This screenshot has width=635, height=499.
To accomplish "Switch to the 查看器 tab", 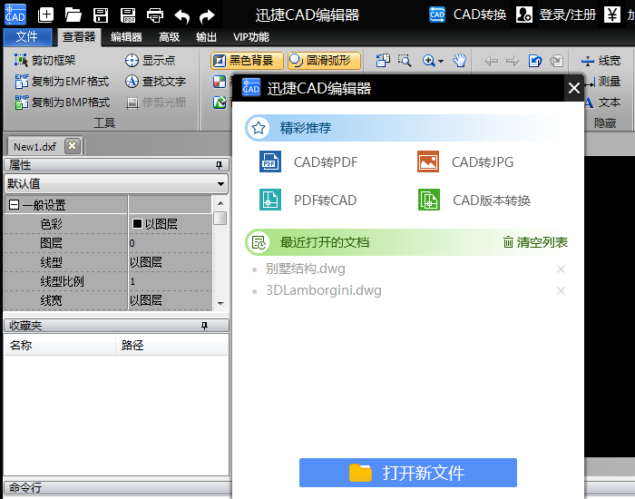I will click(79, 37).
